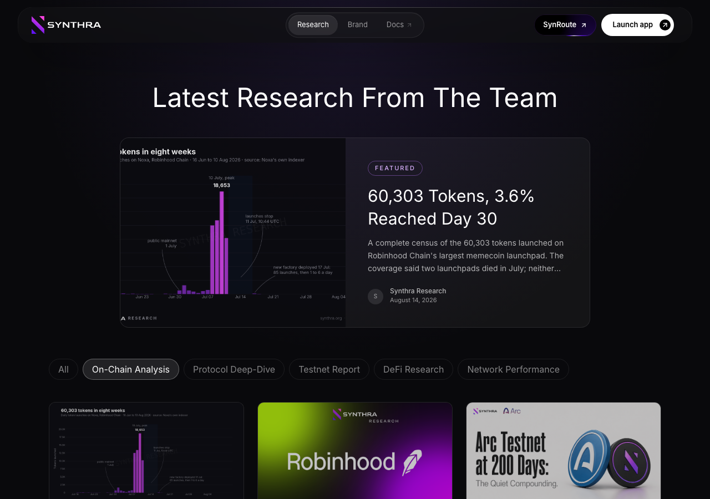Select the Protocol Deep-Dive filter
Image resolution: width=710 pixels, height=499 pixels.
tap(234, 369)
